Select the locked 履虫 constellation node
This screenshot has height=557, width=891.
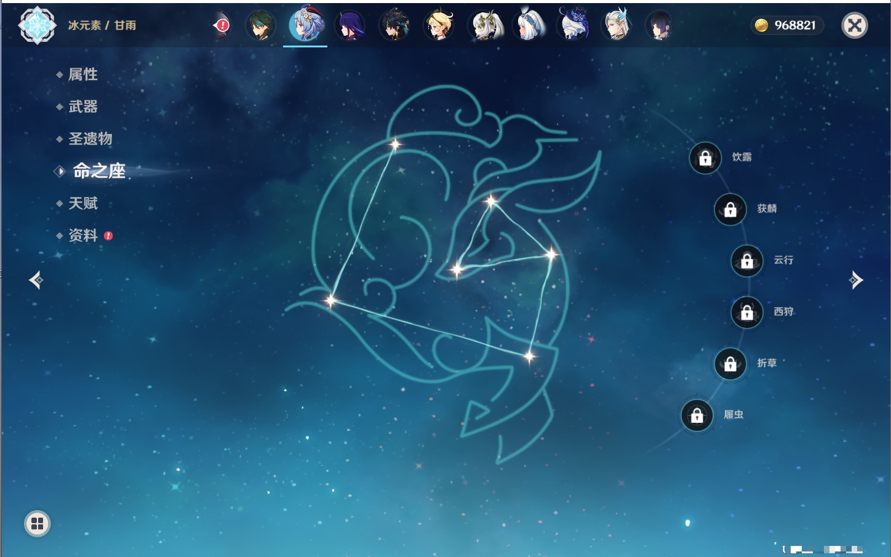pos(697,415)
